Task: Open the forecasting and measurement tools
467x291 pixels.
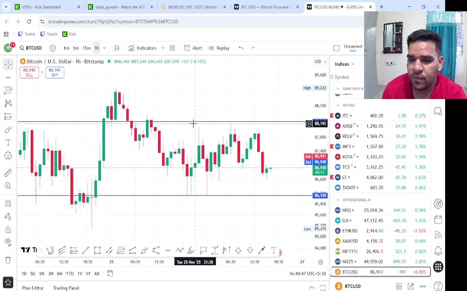Action: (x=8, y=116)
